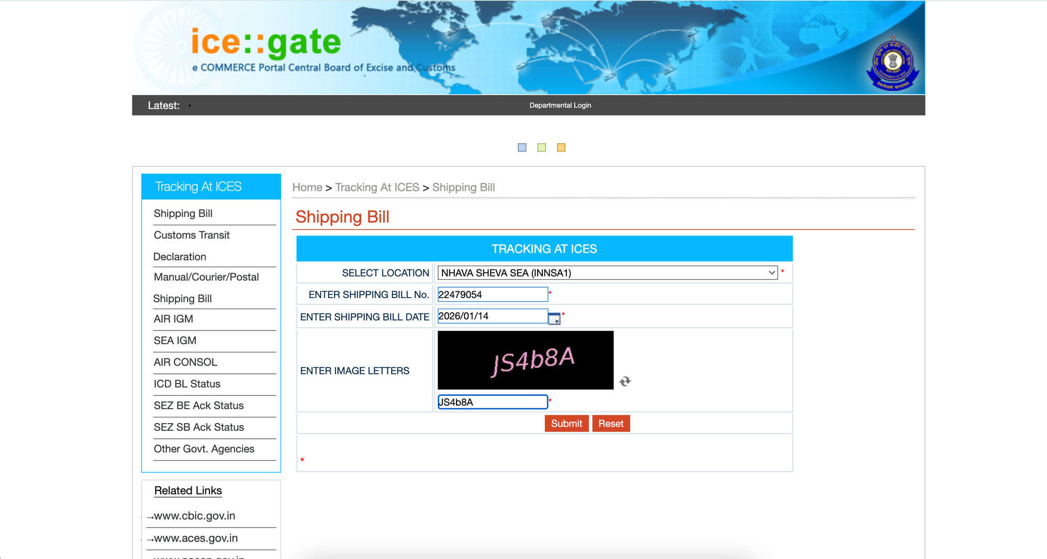The height and width of the screenshot is (559, 1047).
Task: Click the Reset button
Action: [611, 424]
